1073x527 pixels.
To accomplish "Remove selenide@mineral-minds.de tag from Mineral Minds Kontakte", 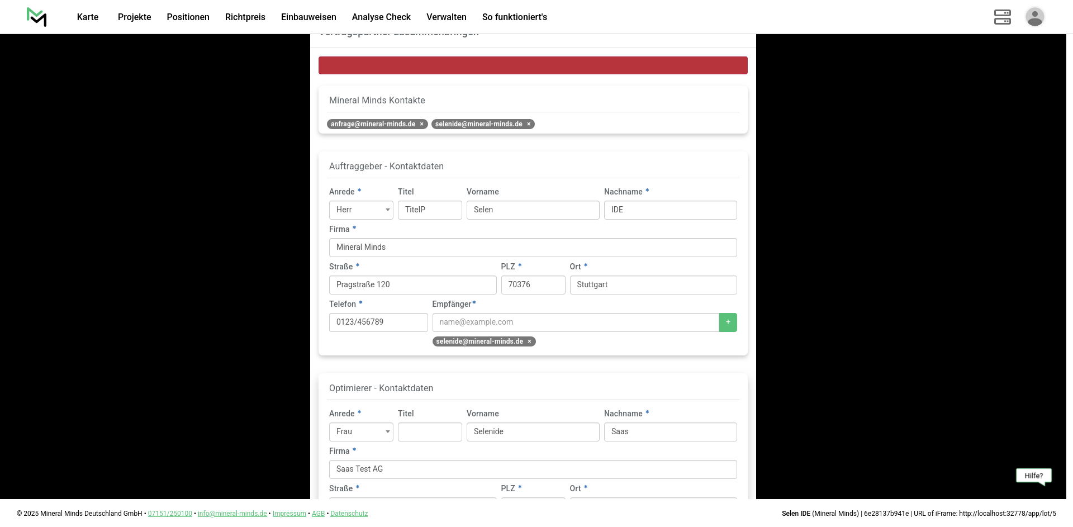I will (x=529, y=124).
